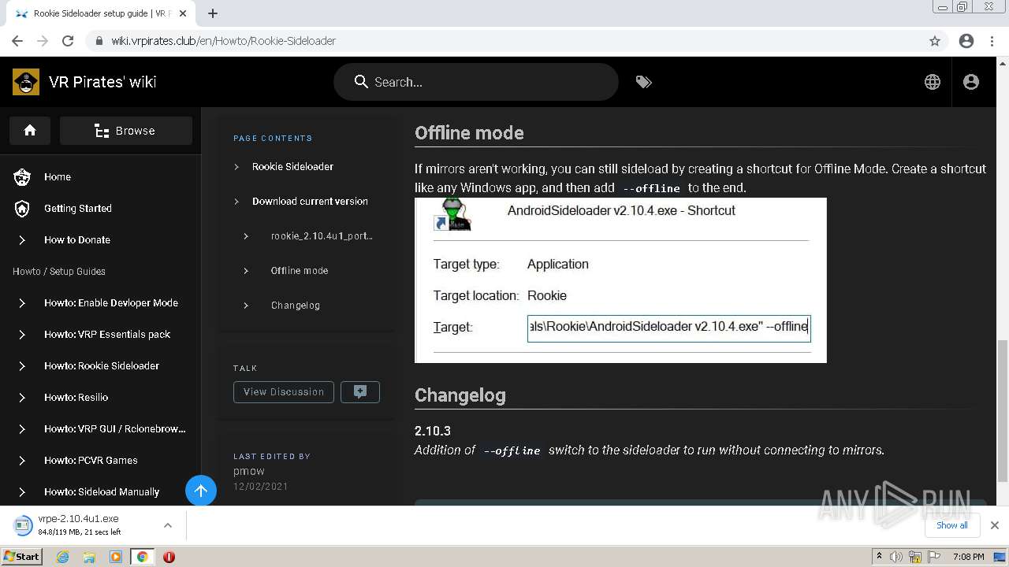
Task: Open a new browser tab
Action: click(213, 13)
